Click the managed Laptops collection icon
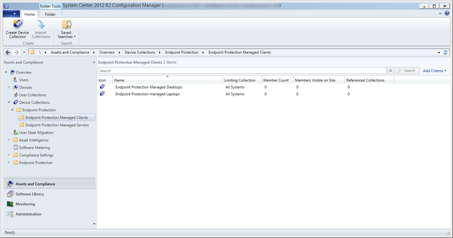Image resolution: width=453 pixels, height=238 pixels. point(102,94)
